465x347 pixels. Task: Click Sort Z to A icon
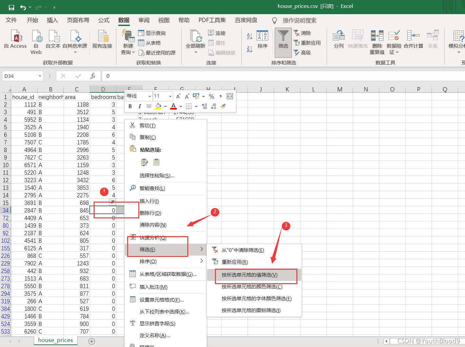(250, 49)
